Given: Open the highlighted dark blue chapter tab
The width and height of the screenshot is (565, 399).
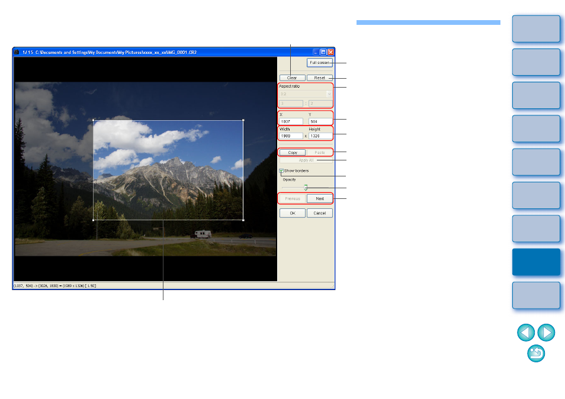Looking at the screenshot, I should click(x=536, y=262).
